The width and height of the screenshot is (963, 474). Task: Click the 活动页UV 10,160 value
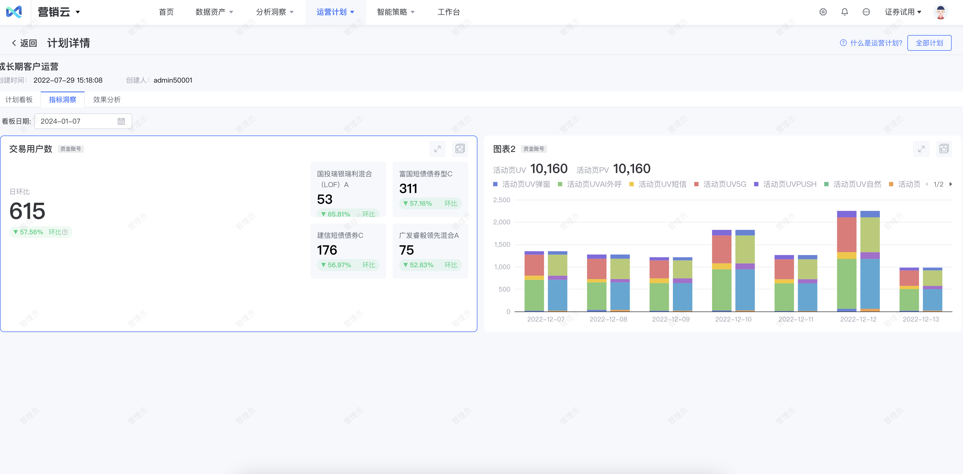(549, 169)
